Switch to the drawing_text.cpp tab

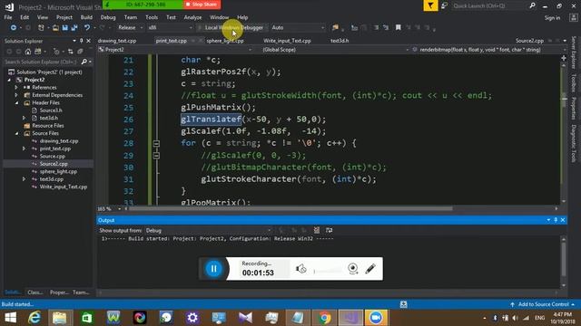tap(117, 41)
